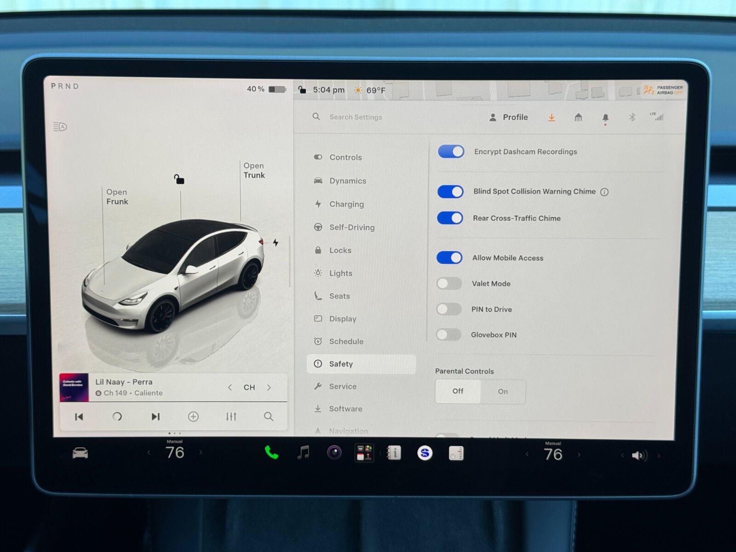Image resolution: width=736 pixels, height=552 pixels.
Task: Tap the software download arrow icon
Action: coord(551,118)
